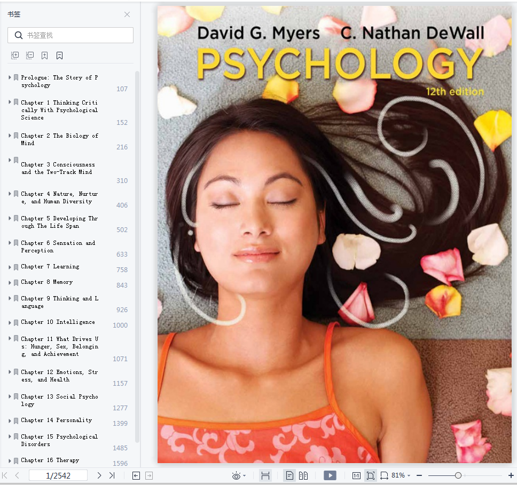Collapse all bookmarks in the panel
Screen dimensions: 517x485
30,55
